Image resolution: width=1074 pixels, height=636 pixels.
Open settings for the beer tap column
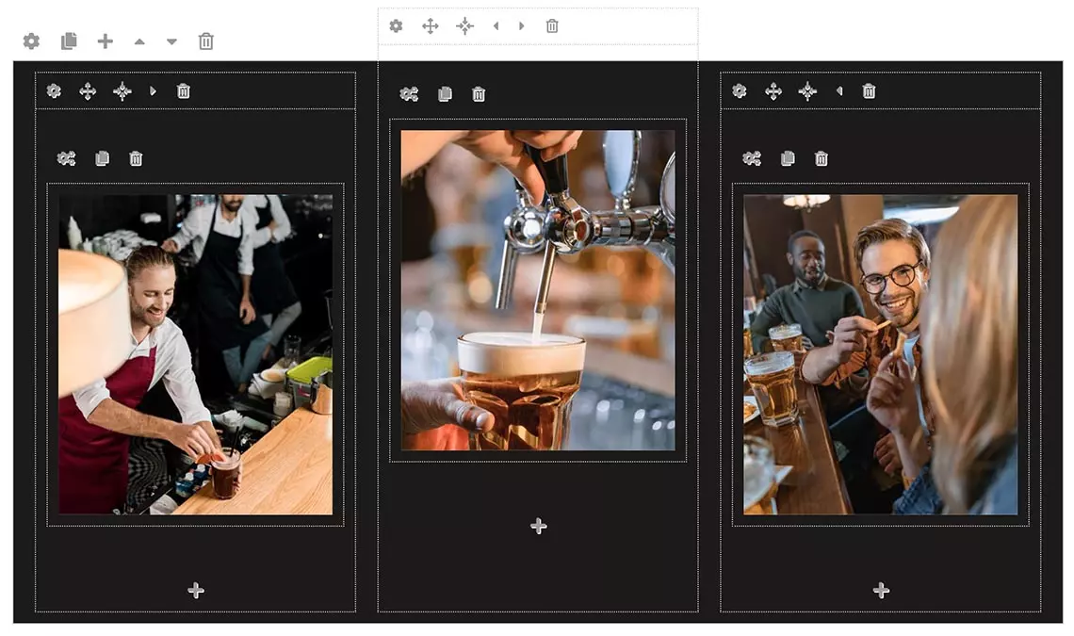[x=396, y=25]
